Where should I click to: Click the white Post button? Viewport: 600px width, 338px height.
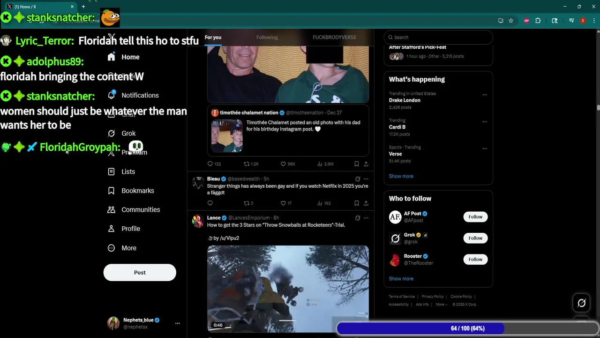(140, 272)
